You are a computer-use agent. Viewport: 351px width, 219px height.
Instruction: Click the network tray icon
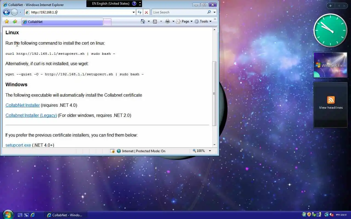(326, 215)
